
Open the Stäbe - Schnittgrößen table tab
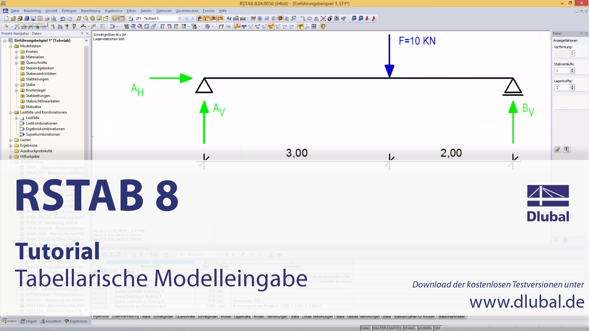(157, 317)
